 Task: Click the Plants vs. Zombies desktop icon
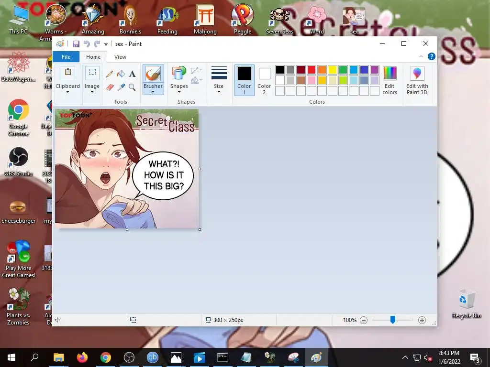18,306
